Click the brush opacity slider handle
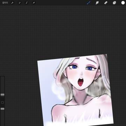 [2, 109]
